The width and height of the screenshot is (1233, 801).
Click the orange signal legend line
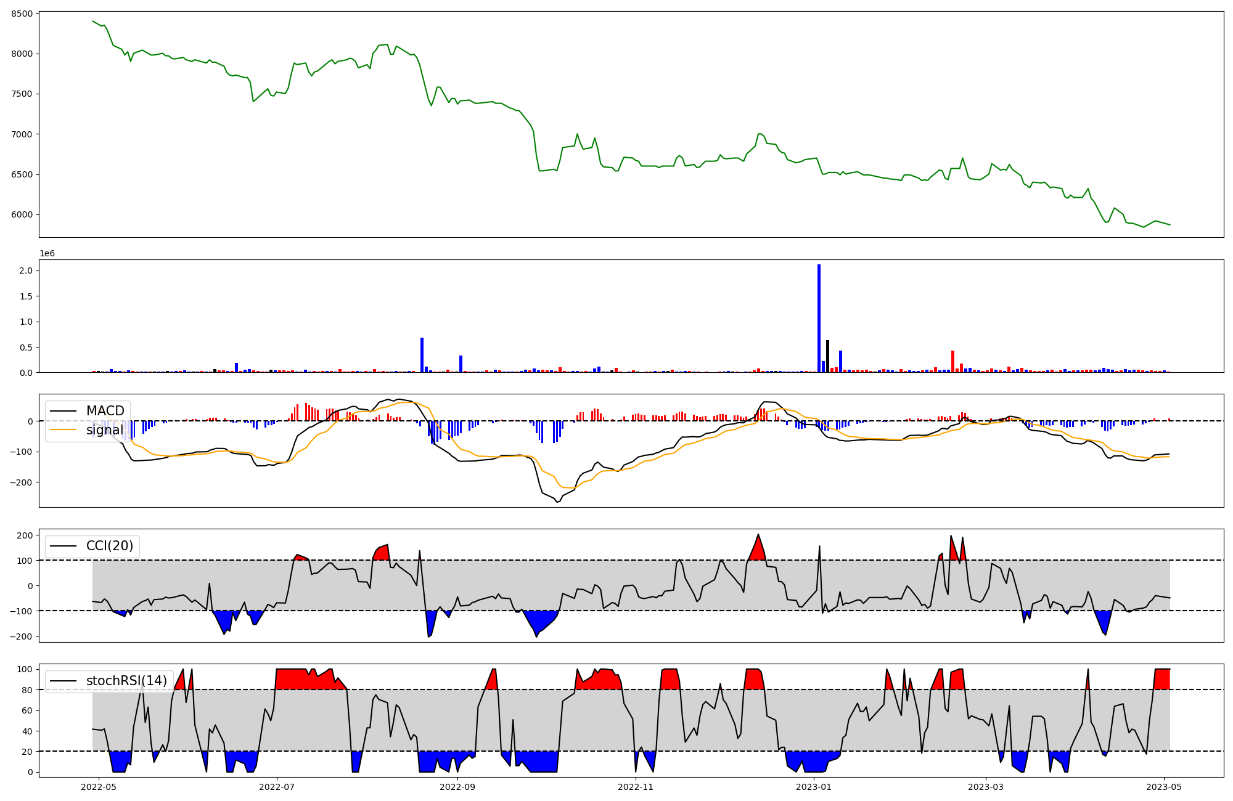pyautogui.click(x=63, y=429)
